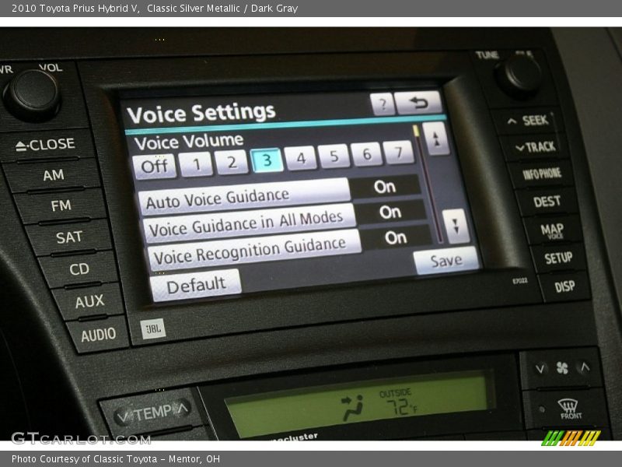Tap the touchscreen scrollbar indicator
Screen dimensions: 622x467
(416, 131)
